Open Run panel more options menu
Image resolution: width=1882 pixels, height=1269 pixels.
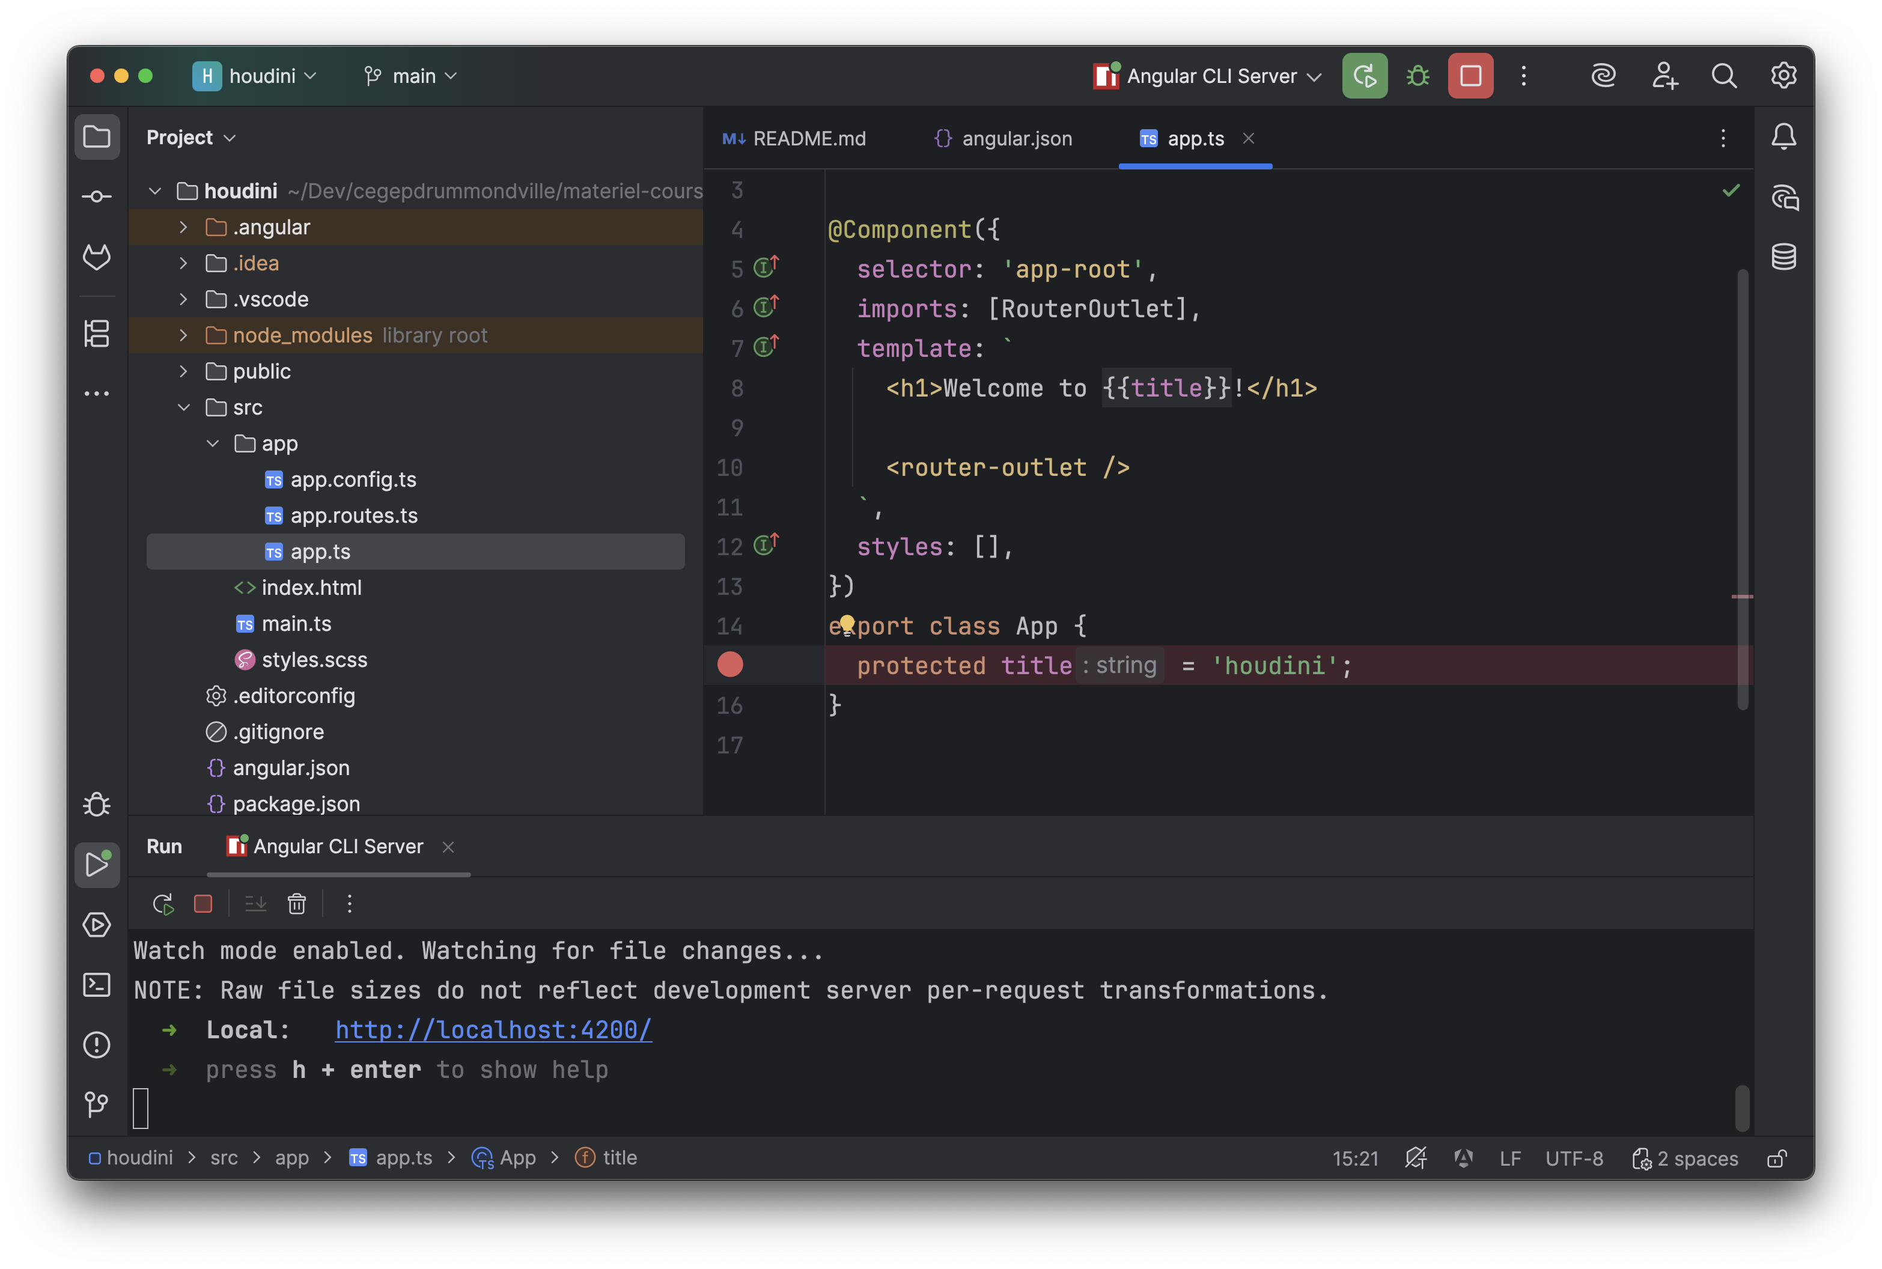click(x=350, y=904)
